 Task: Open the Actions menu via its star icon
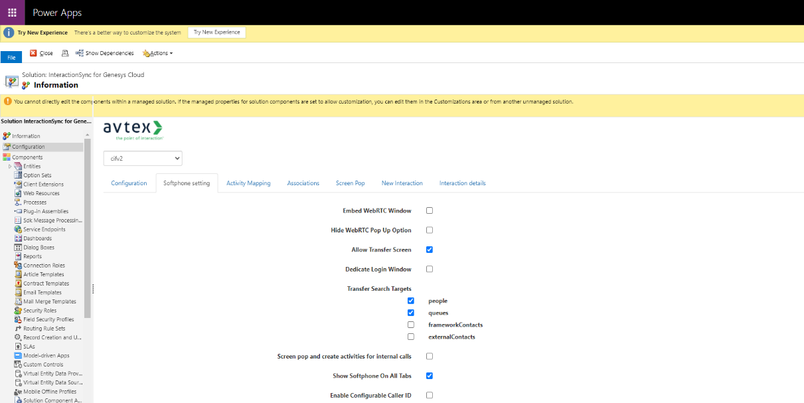click(146, 53)
